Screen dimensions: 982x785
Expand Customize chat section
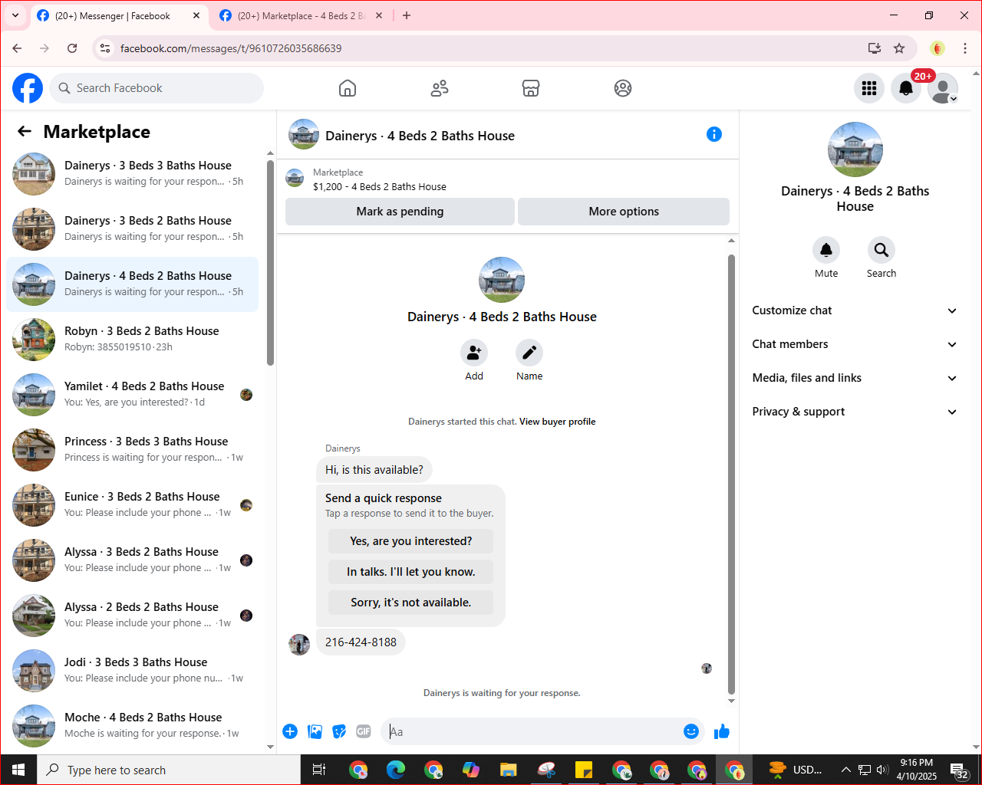855,310
